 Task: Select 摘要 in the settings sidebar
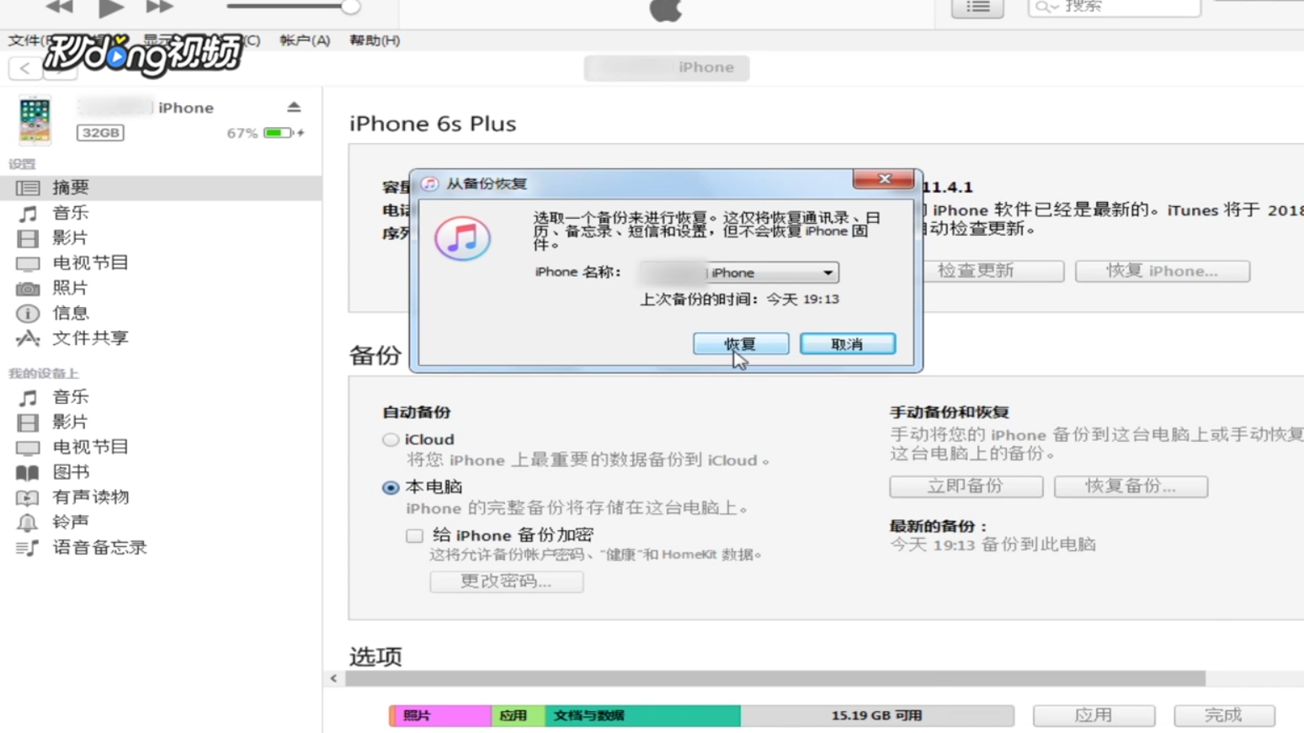tap(161, 188)
